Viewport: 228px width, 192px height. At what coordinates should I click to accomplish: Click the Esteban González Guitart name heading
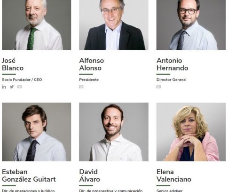point(29,176)
